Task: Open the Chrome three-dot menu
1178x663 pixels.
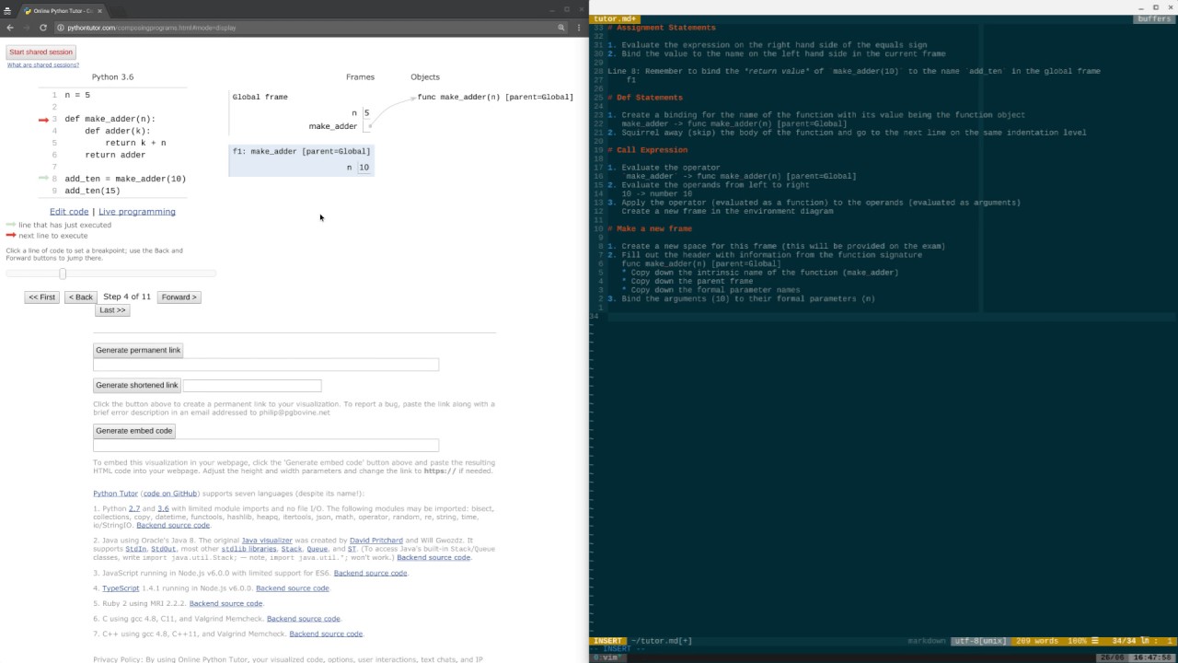Action: pos(578,28)
